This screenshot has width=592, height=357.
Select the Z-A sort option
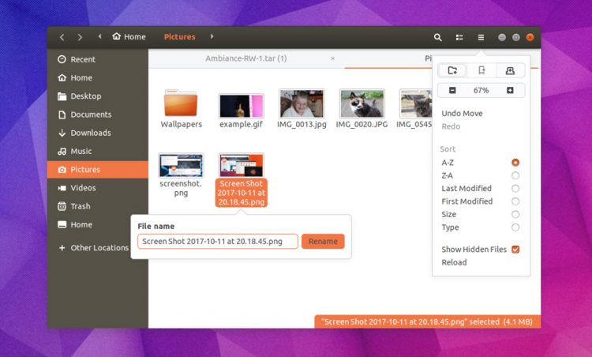(515, 175)
